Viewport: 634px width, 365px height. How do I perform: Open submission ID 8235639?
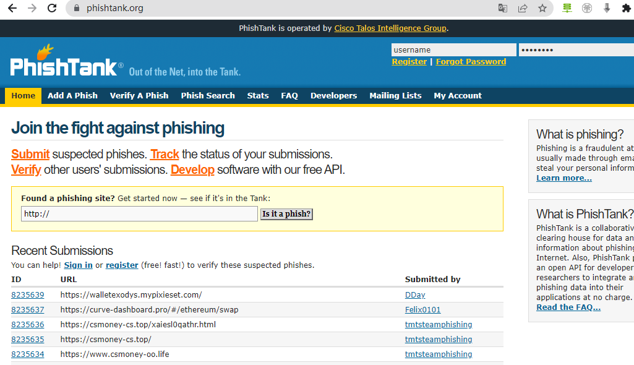(x=27, y=295)
